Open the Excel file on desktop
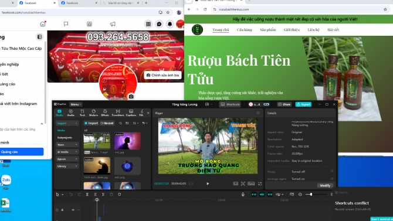This screenshot has width=393, height=221. coord(5,205)
